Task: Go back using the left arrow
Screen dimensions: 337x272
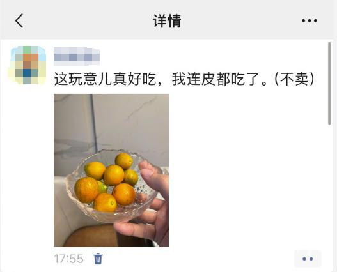Action: (x=19, y=21)
